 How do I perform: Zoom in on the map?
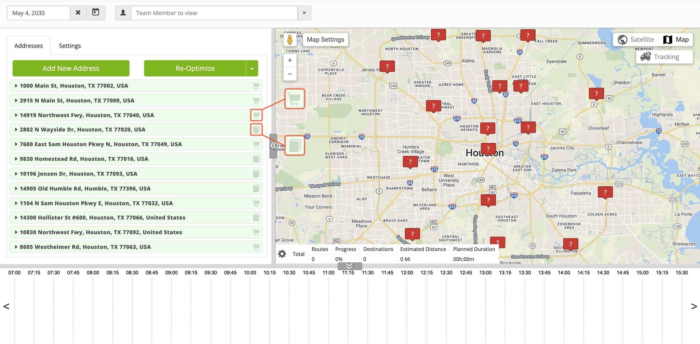tap(290, 60)
